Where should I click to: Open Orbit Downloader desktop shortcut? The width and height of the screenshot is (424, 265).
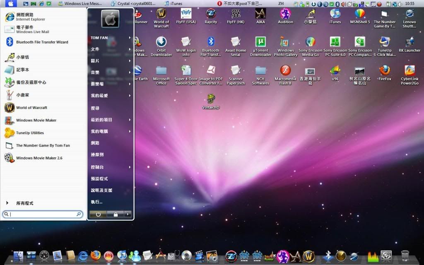[x=161, y=46]
